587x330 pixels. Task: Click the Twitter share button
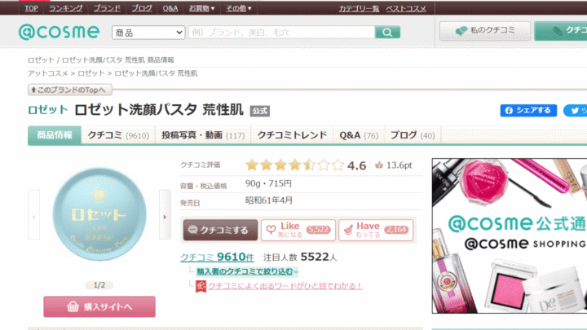tap(576, 110)
